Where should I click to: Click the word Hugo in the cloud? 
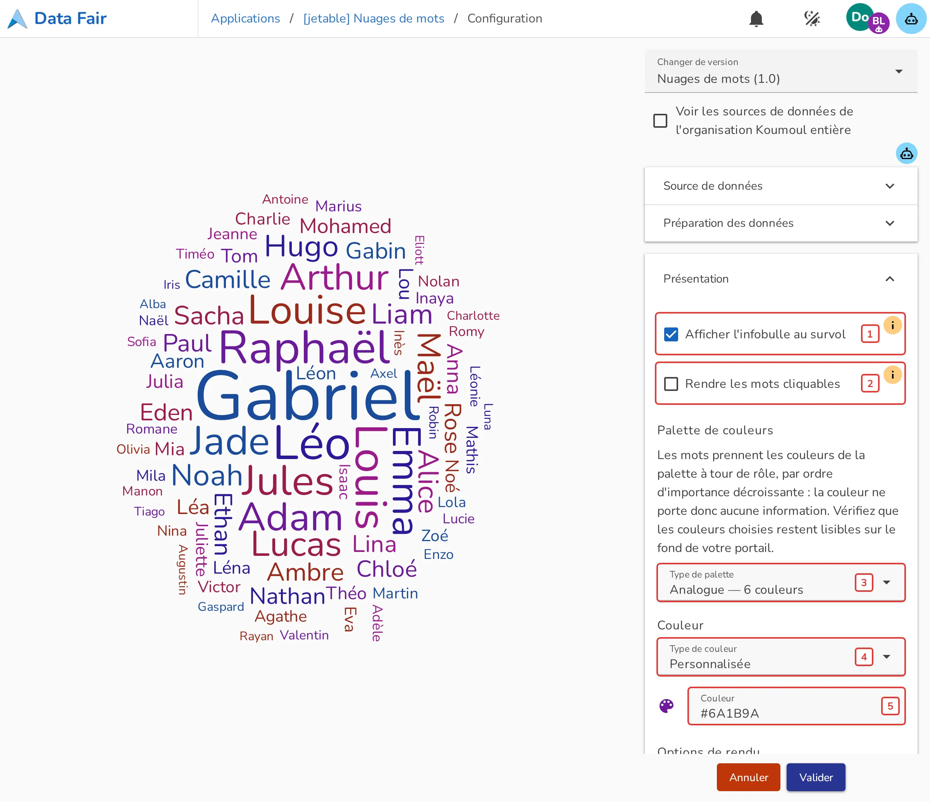click(x=301, y=247)
